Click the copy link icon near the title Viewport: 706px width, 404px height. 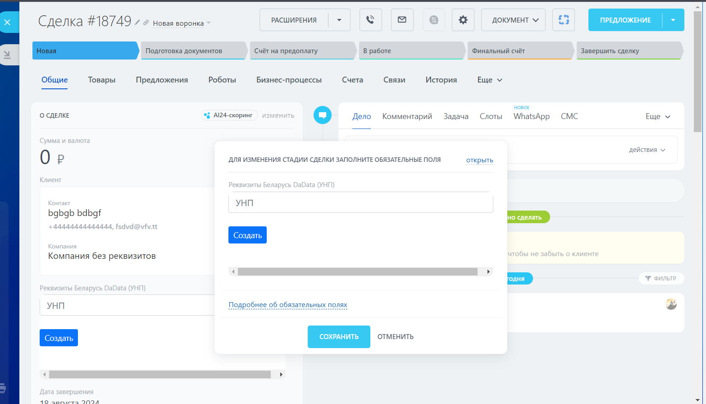[146, 23]
